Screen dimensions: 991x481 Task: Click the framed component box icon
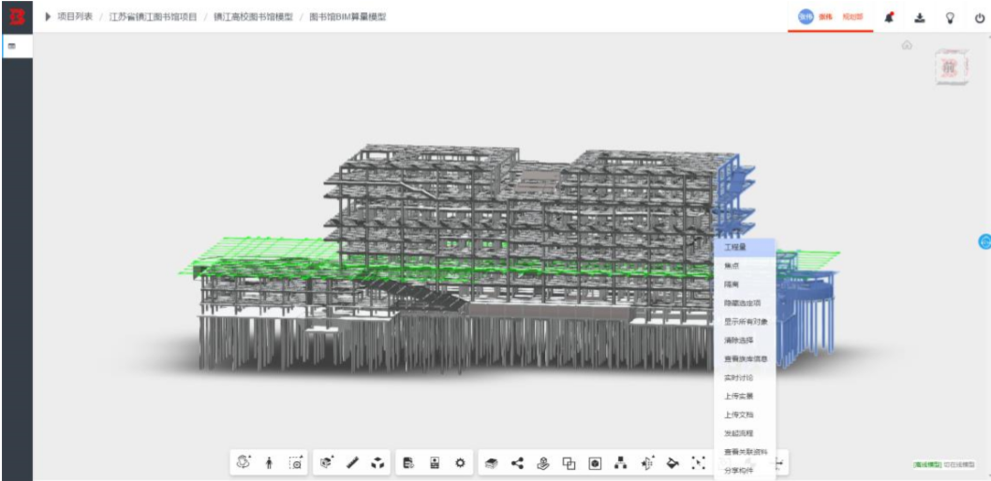(x=595, y=463)
